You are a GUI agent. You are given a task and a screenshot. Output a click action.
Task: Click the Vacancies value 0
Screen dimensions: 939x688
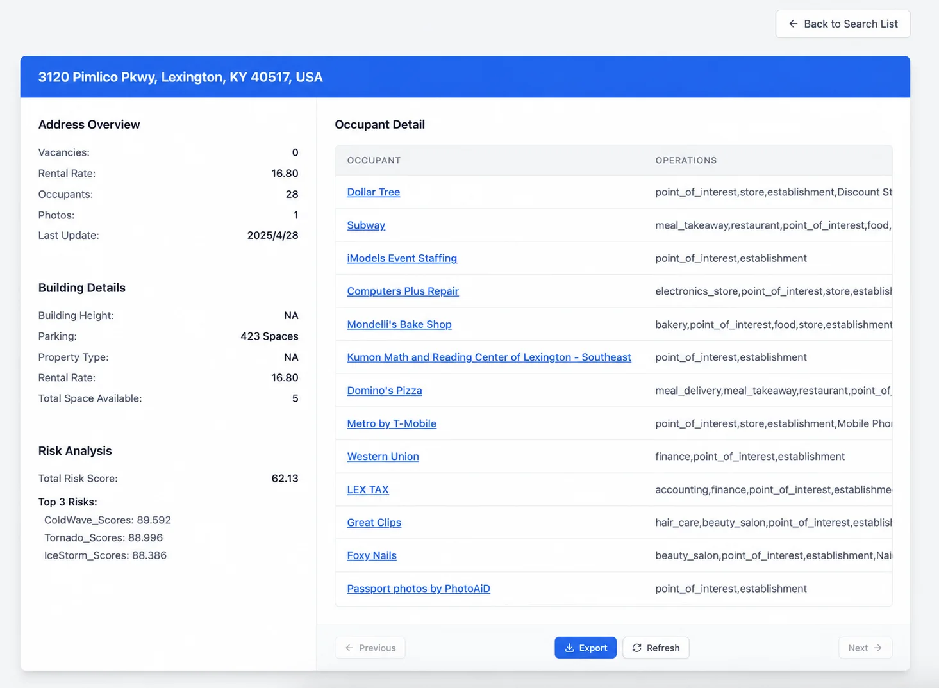(x=295, y=152)
